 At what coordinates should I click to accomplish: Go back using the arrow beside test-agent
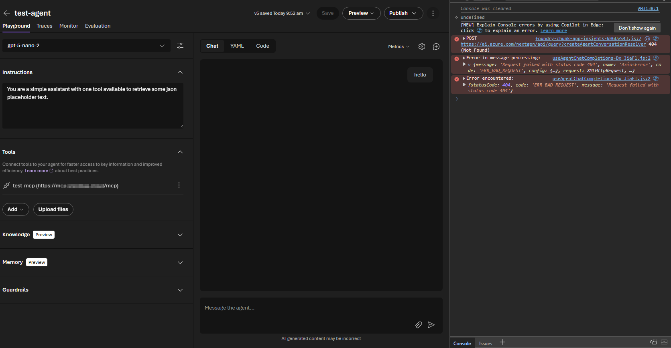(x=6, y=13)
